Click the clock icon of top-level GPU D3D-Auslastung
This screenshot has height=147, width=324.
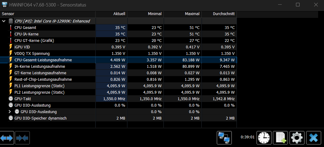tap(11, 105)
